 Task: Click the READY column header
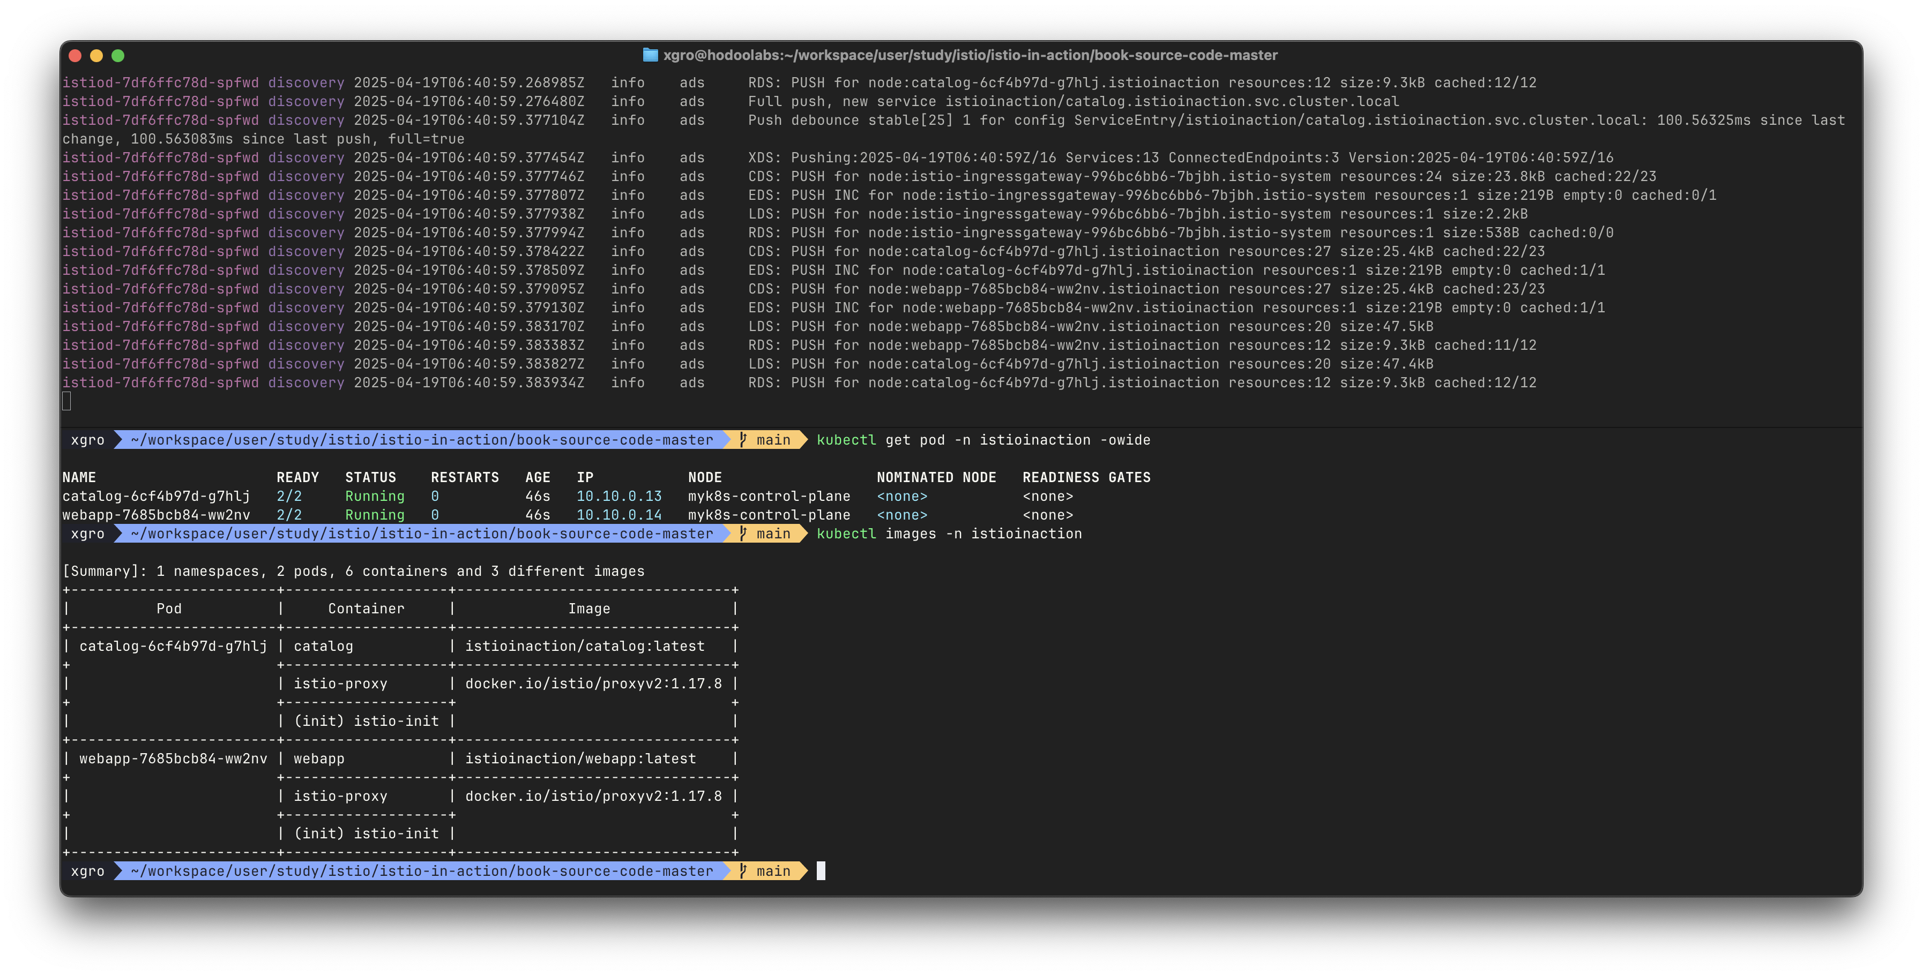pos(298,477)
